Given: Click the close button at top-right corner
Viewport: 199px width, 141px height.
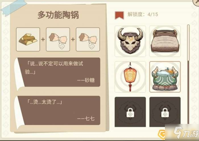Looking at the screenshot, I should click(196, 2).
